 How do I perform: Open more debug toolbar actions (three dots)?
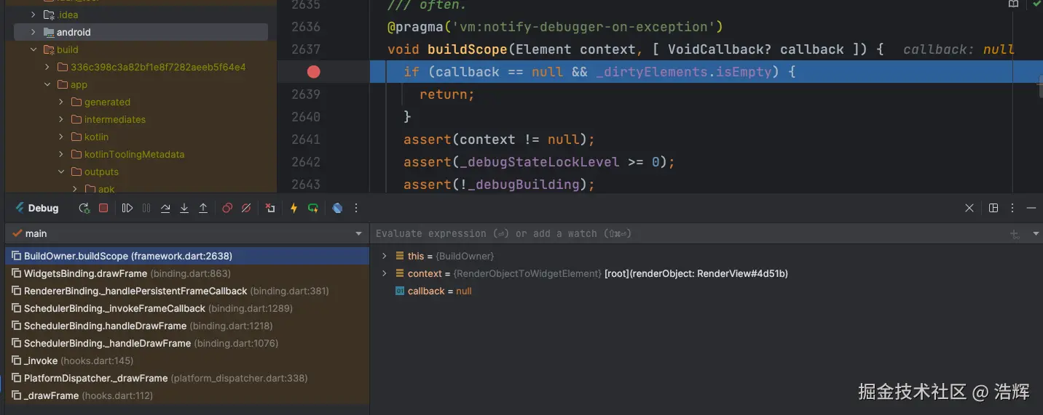[x=356, y=208]
